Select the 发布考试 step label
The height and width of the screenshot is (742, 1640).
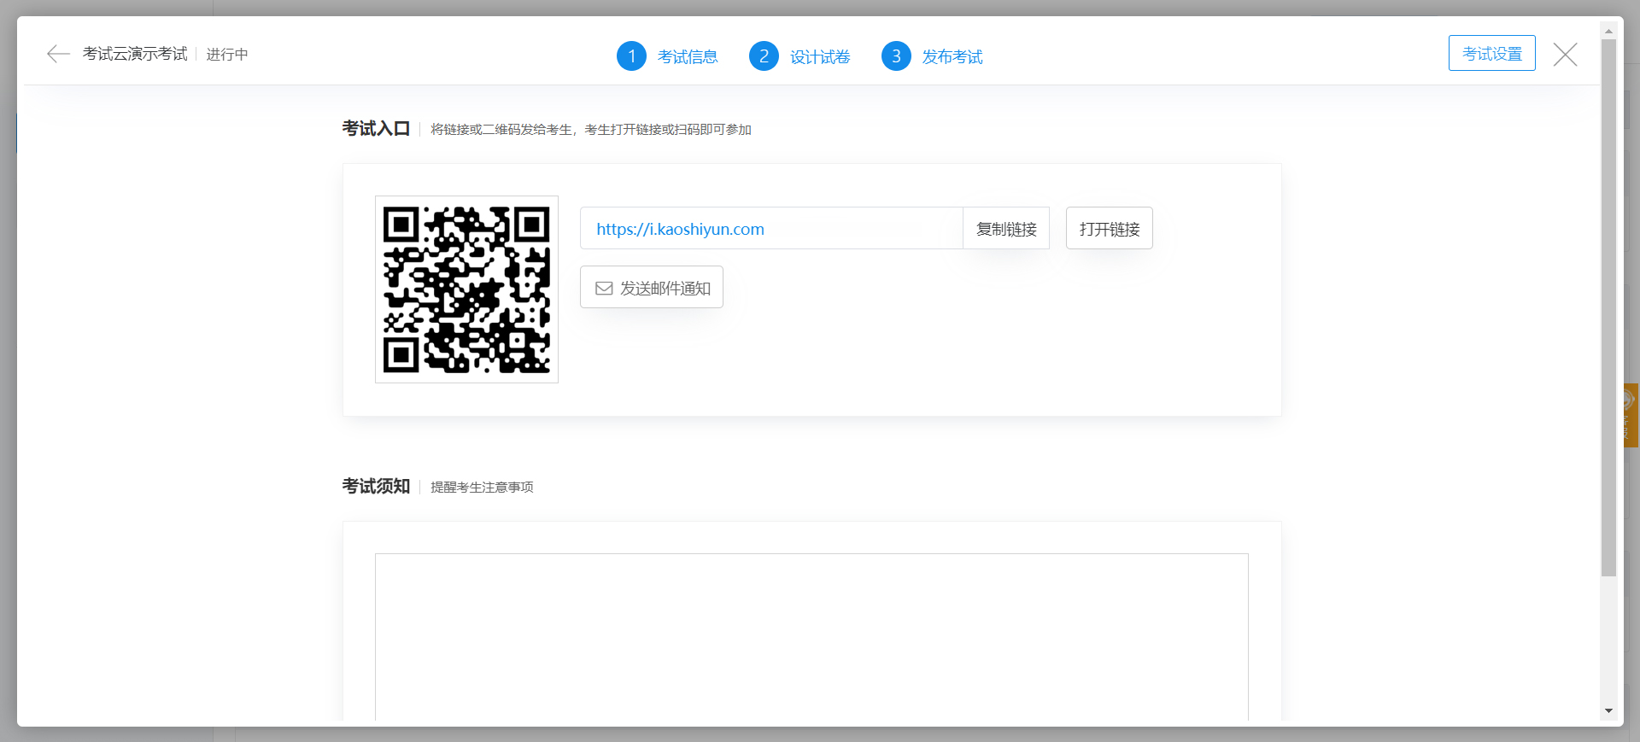pyautogui.click(x=952, y=57)
